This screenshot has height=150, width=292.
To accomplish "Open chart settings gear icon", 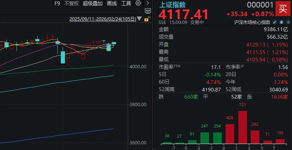I will click(138, 3).
